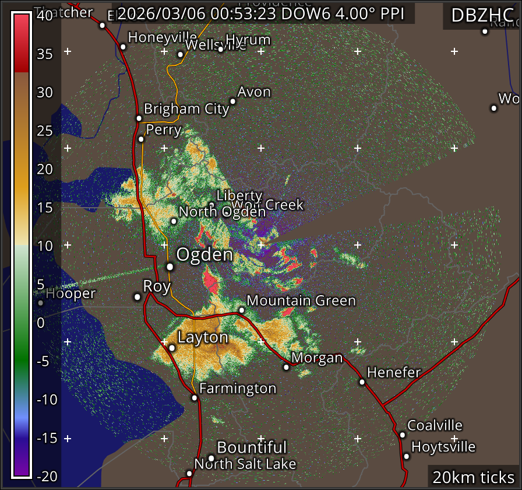The height and width of the screenshot is (490, 522).
Task: Click the Morgan location marker
Action: pyautogui.click(x=286, y=367)
